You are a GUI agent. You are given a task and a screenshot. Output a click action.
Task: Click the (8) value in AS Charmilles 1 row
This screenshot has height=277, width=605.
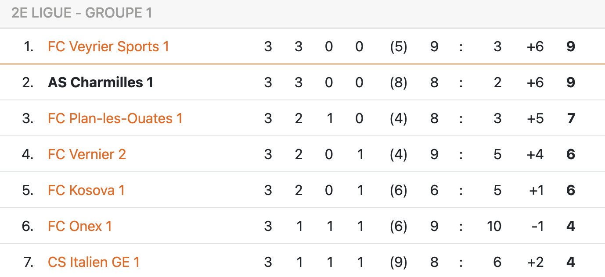(398, 82)
